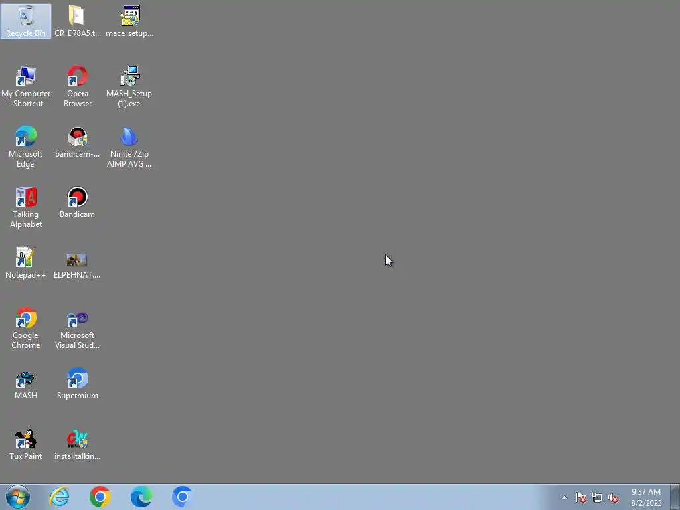Select the bandicam-... installer icon
680x510 pixels.
[77, 142]
